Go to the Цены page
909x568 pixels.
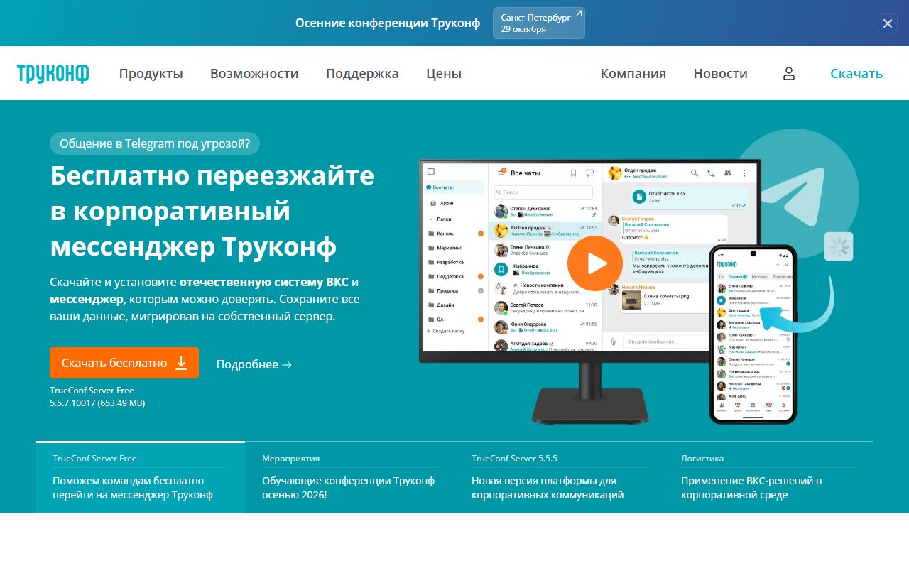pyautogui.click(x=444, y=74)
